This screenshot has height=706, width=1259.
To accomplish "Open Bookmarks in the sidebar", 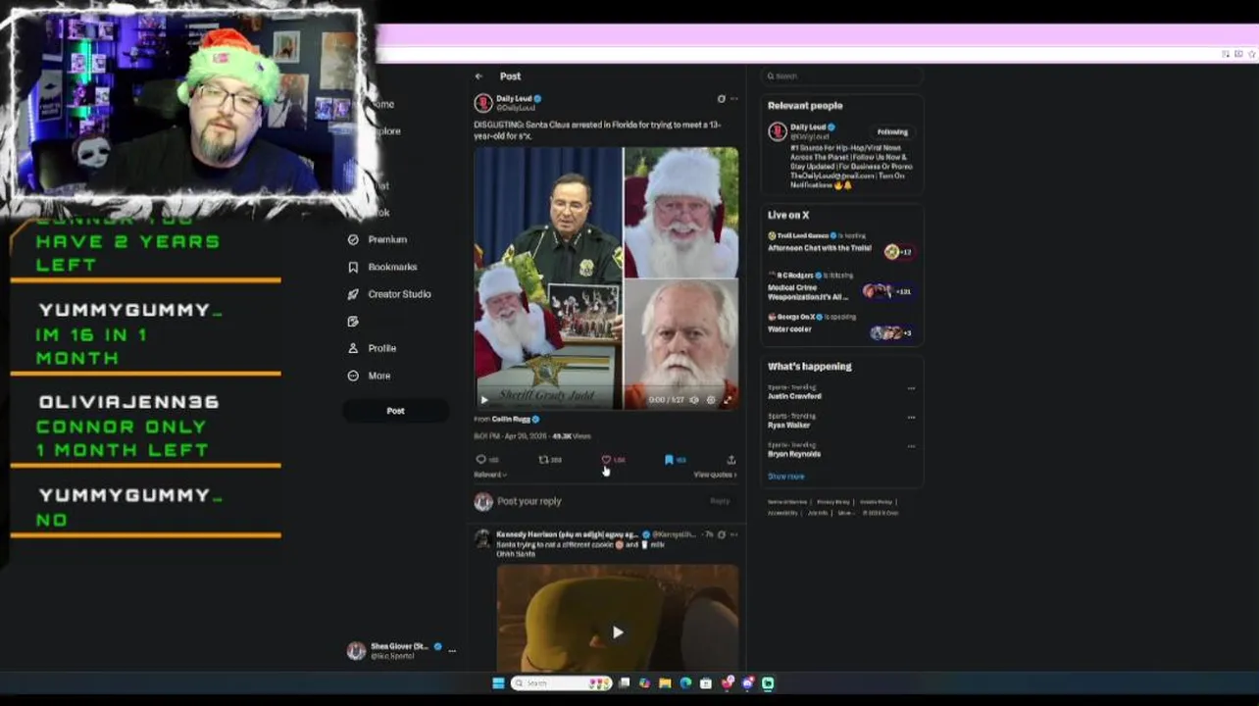I will coord(383,267).
